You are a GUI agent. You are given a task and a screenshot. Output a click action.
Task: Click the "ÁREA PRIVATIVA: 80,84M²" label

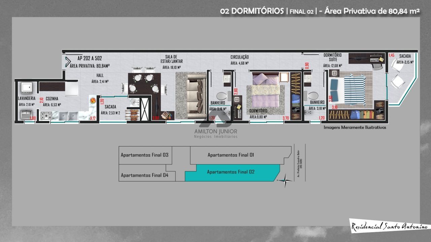[x=90, y=66]
